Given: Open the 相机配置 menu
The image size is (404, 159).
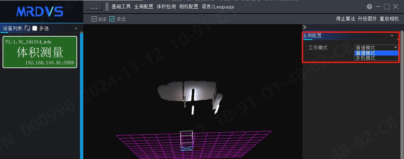Looking at the screenshot, I should (x=189, y=7).
